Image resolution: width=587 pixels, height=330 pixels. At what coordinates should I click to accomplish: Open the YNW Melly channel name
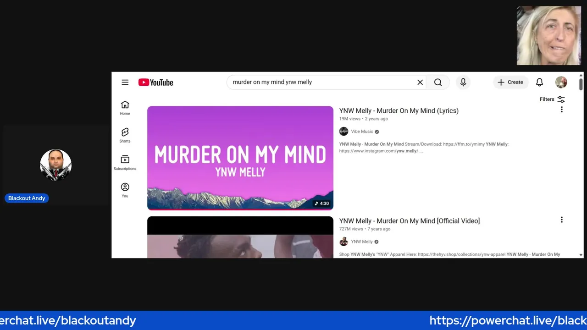click(x=362, y=242)
